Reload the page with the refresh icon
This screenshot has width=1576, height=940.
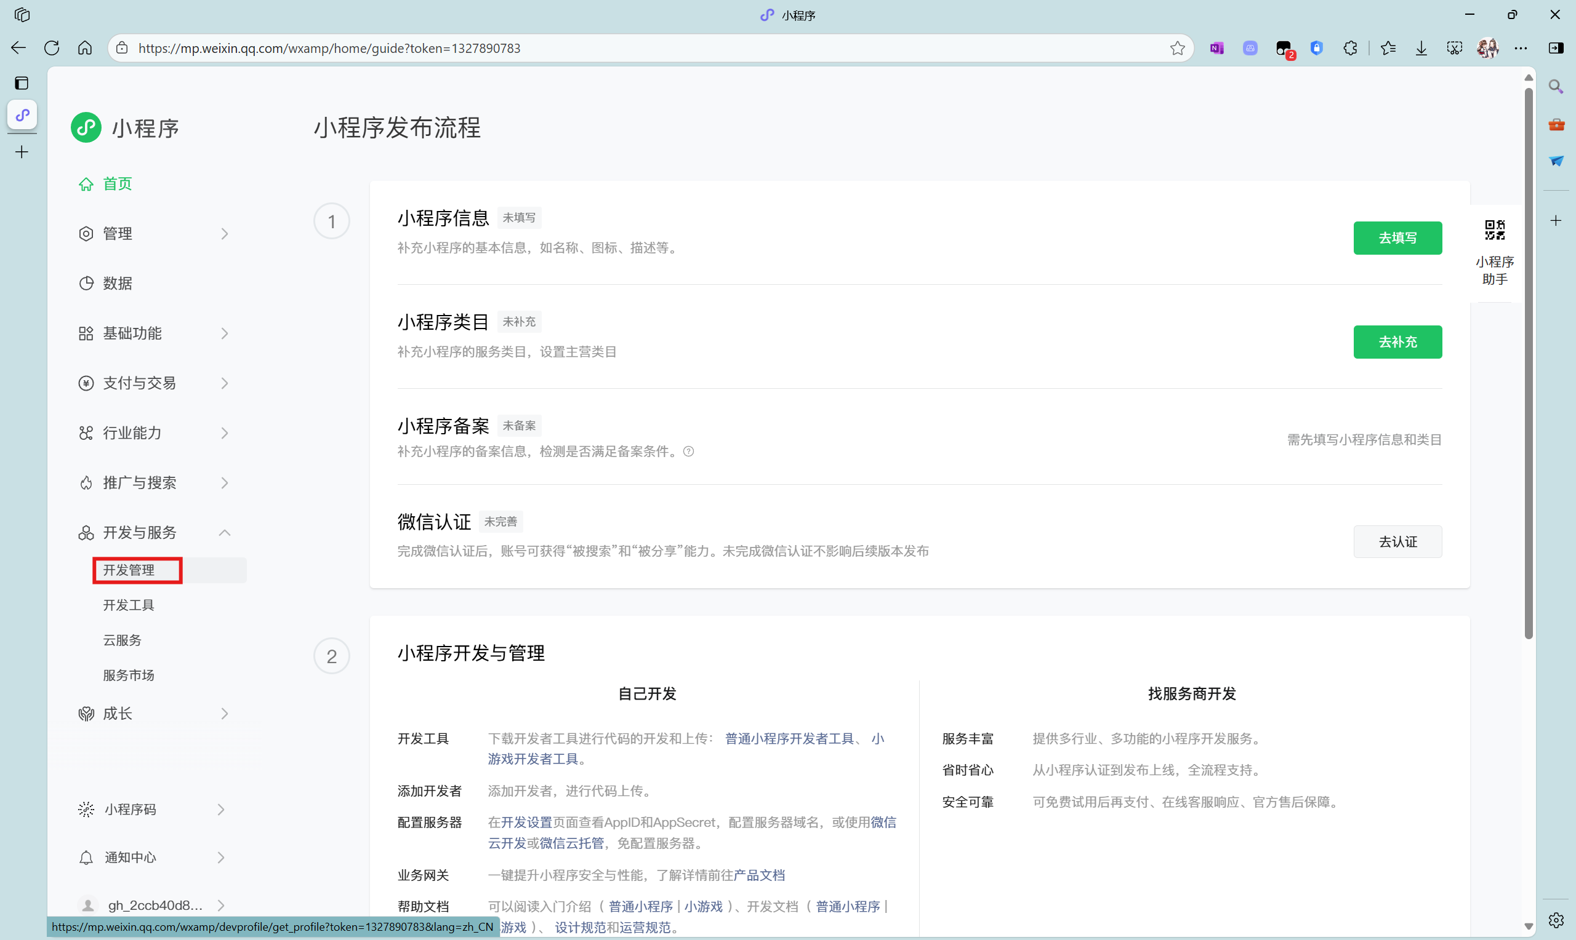click(52, 48)
